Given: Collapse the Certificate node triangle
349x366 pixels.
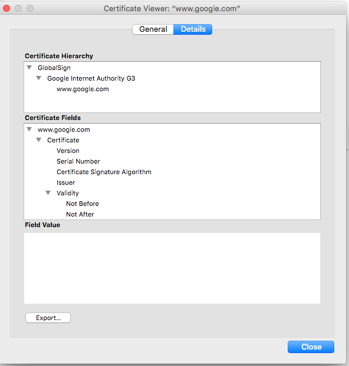Looking at the screenshot, I should 38,140.
